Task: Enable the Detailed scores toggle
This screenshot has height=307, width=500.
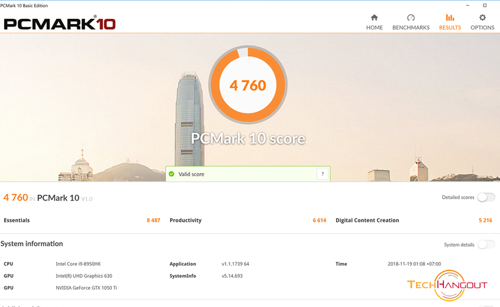Action: tap(486, 197)
